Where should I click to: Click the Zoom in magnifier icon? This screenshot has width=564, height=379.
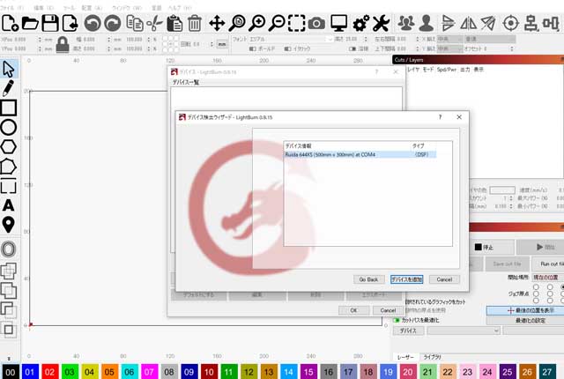(x=256, y=24)
